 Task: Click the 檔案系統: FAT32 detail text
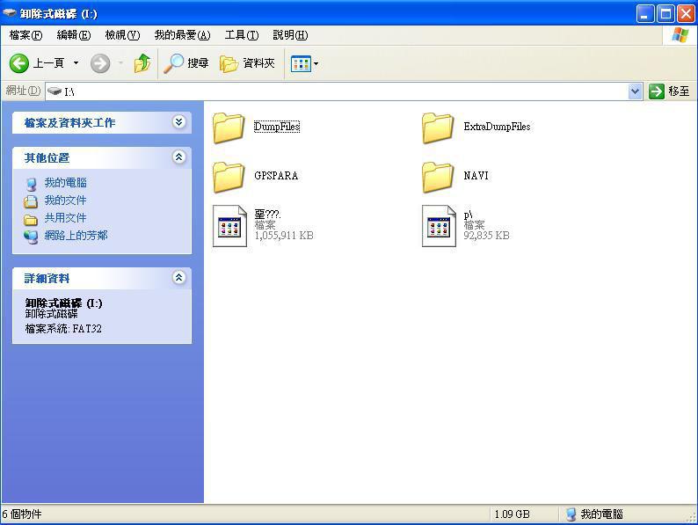pyautogui.click(x=63, y=329)
